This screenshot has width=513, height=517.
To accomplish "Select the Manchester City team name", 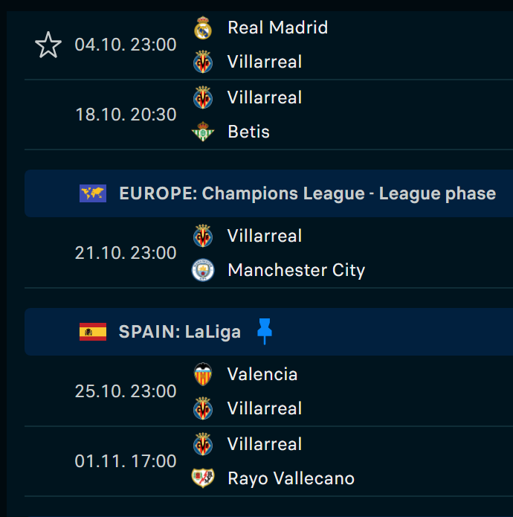I will [x=296, y=270].
